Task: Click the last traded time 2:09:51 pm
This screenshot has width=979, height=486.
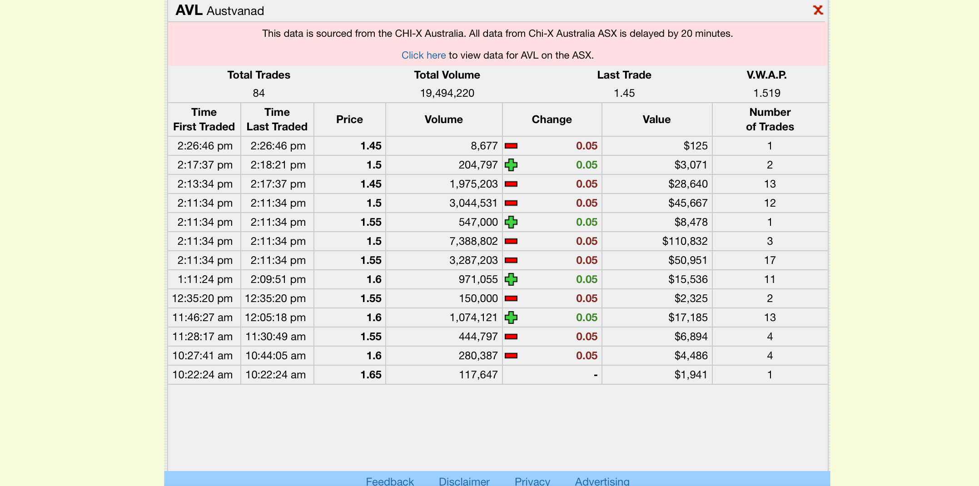Action: 278,279
